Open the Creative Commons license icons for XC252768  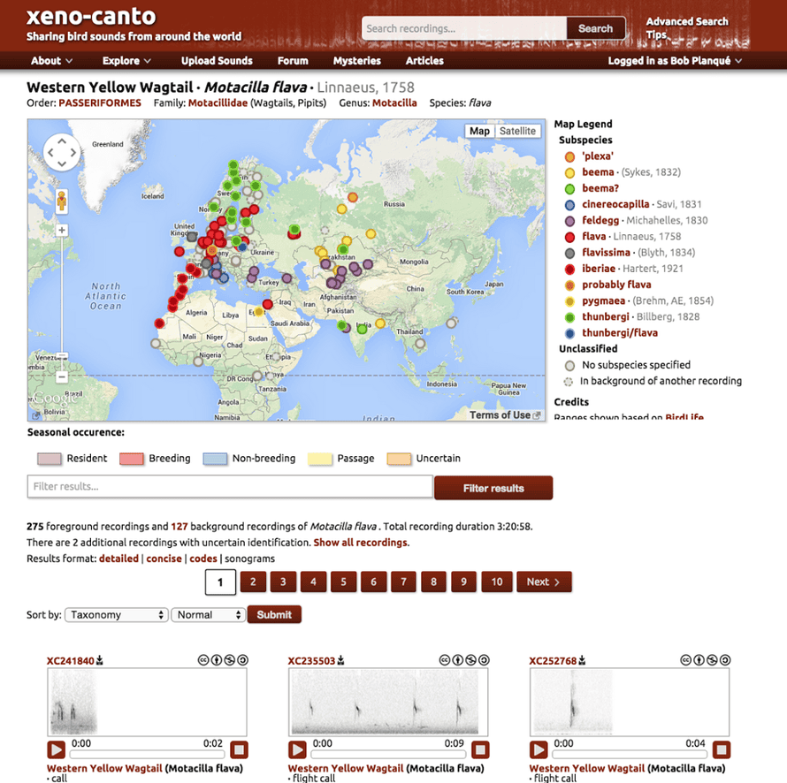click(x=705, y=660)
